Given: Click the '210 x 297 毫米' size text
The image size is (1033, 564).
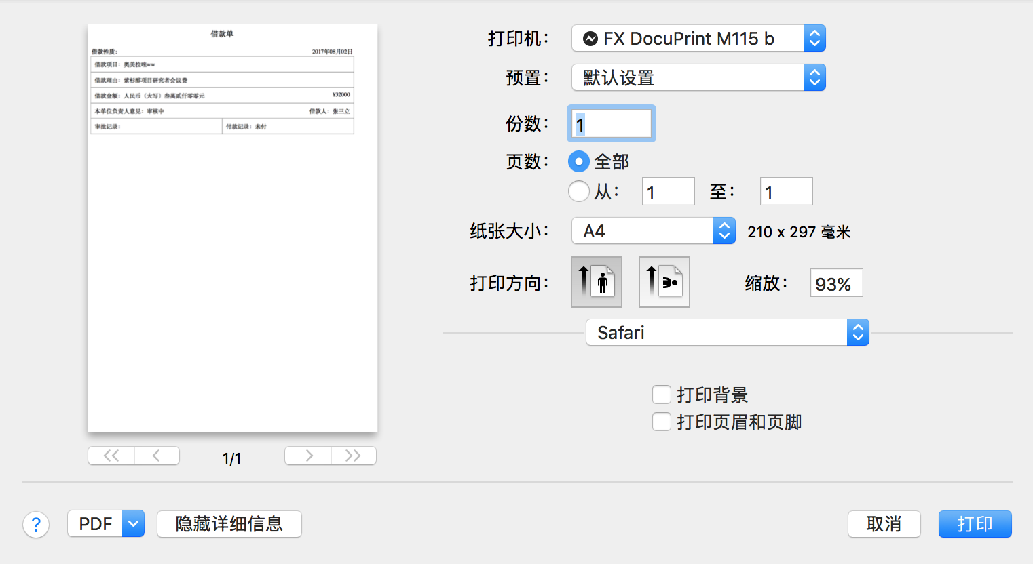Looking at the screenshot, I should (x=799, y=232).
